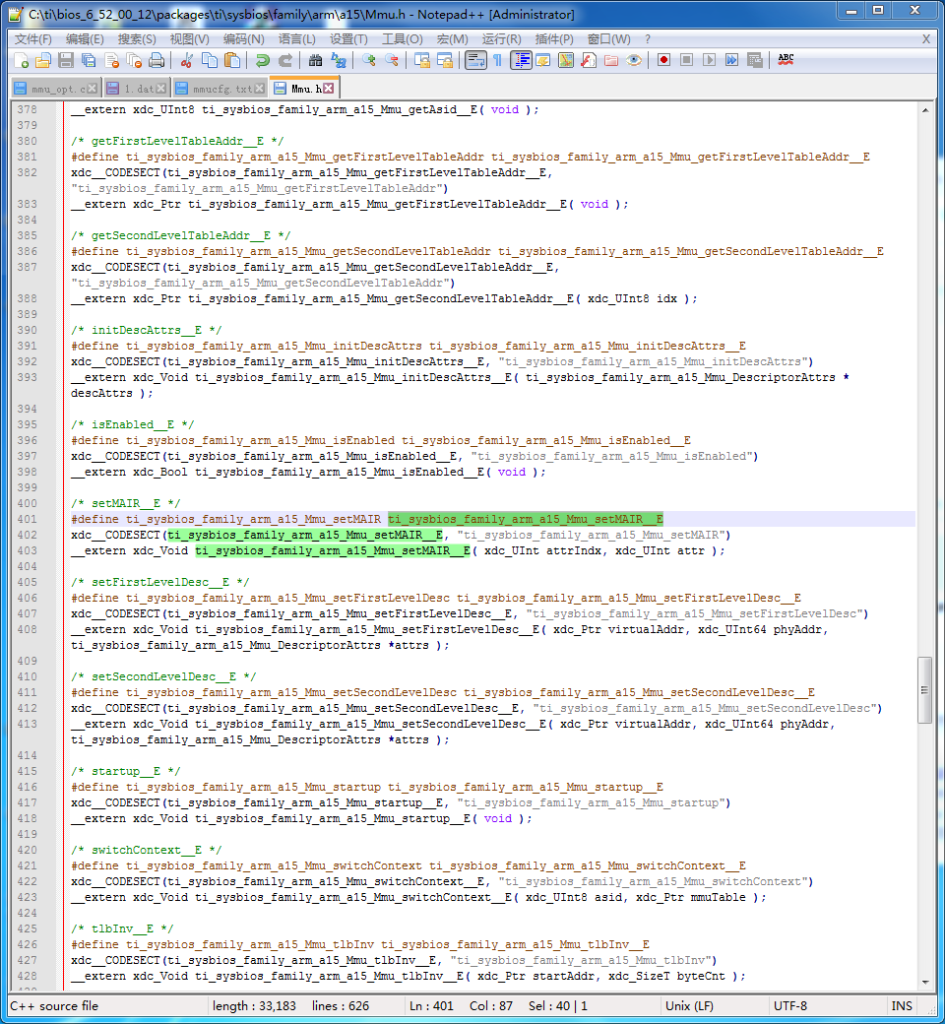Click the vertical scrollbar thumb
This screenshot has height=1024, width=945.
pos(924,689)
